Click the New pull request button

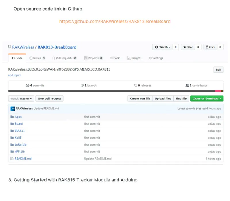(49, 98)
